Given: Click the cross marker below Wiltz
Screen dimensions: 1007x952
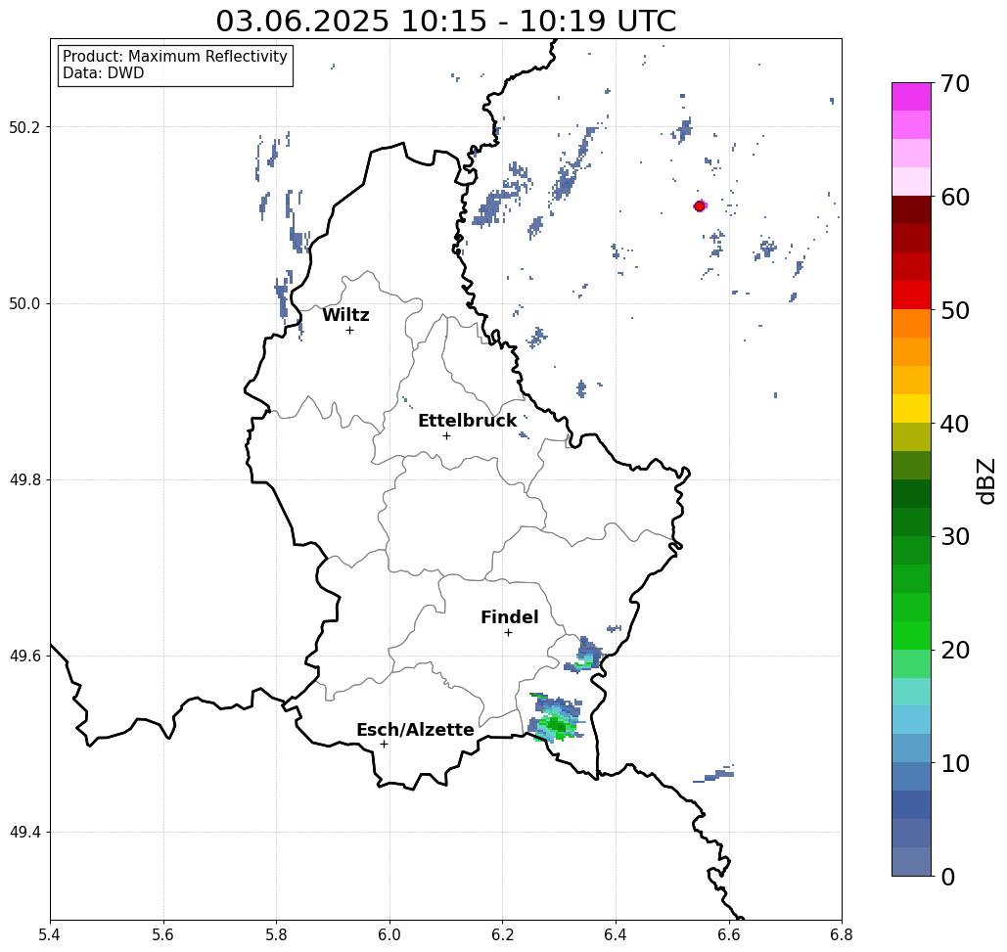Looking at the screenshot, I should pyautogui.click(x=350, y=331).
